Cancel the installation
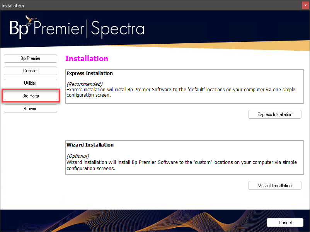The image size is (310, 232). [285, 222]
